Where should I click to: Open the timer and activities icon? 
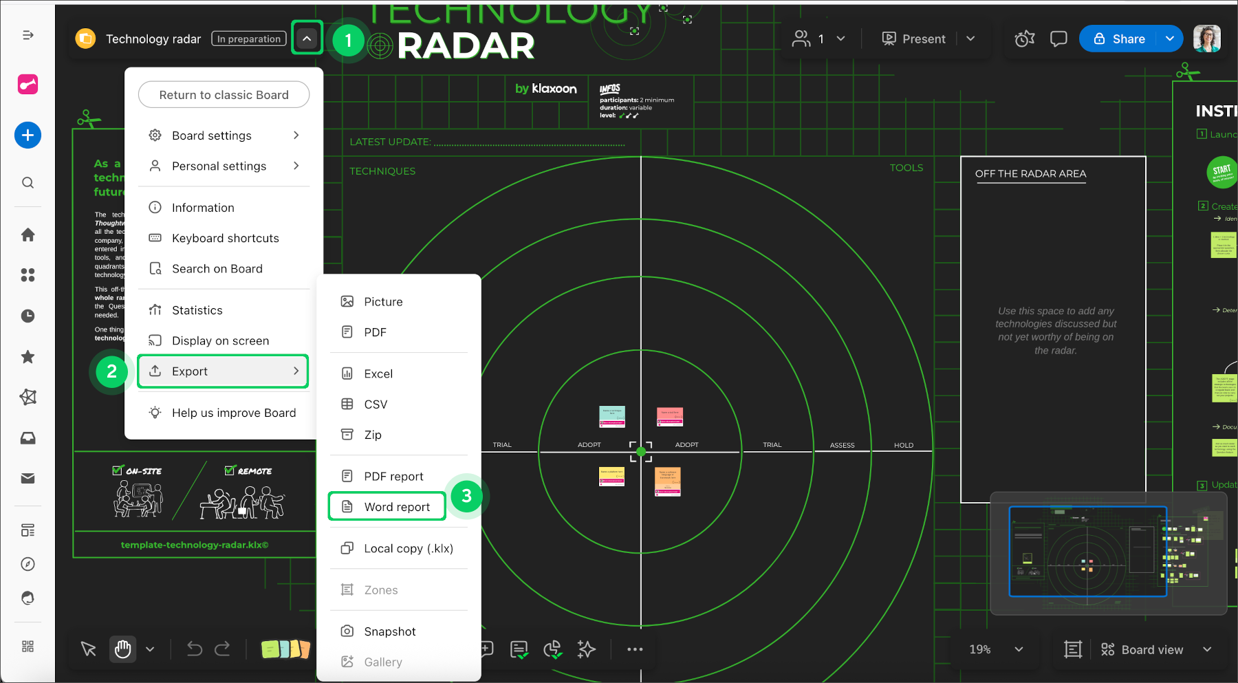pyautogui.click(x=1024, y=39)
